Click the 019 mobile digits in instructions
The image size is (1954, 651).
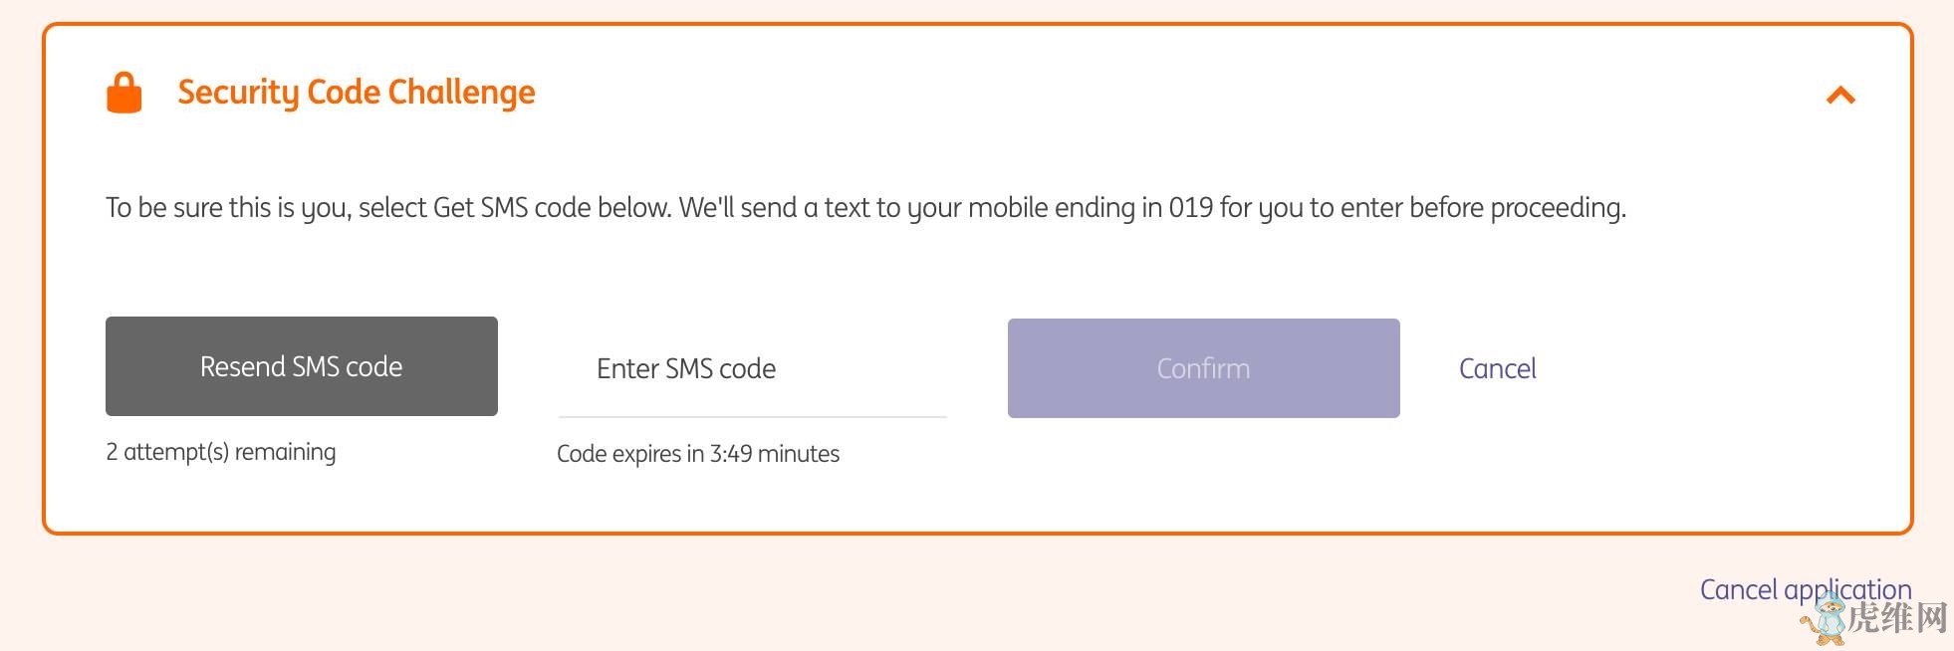(1190, 208)
